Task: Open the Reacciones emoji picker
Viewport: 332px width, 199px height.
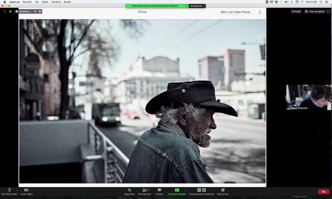Action: click(x=223, y=190)
